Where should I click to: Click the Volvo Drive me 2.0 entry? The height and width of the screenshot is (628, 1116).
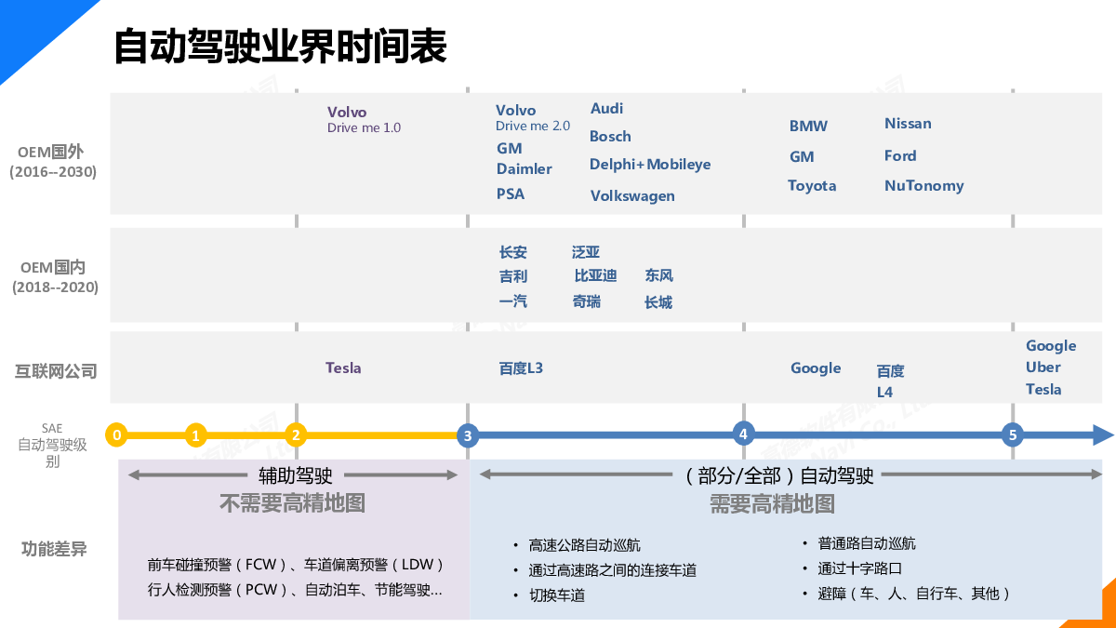(533, 118)
